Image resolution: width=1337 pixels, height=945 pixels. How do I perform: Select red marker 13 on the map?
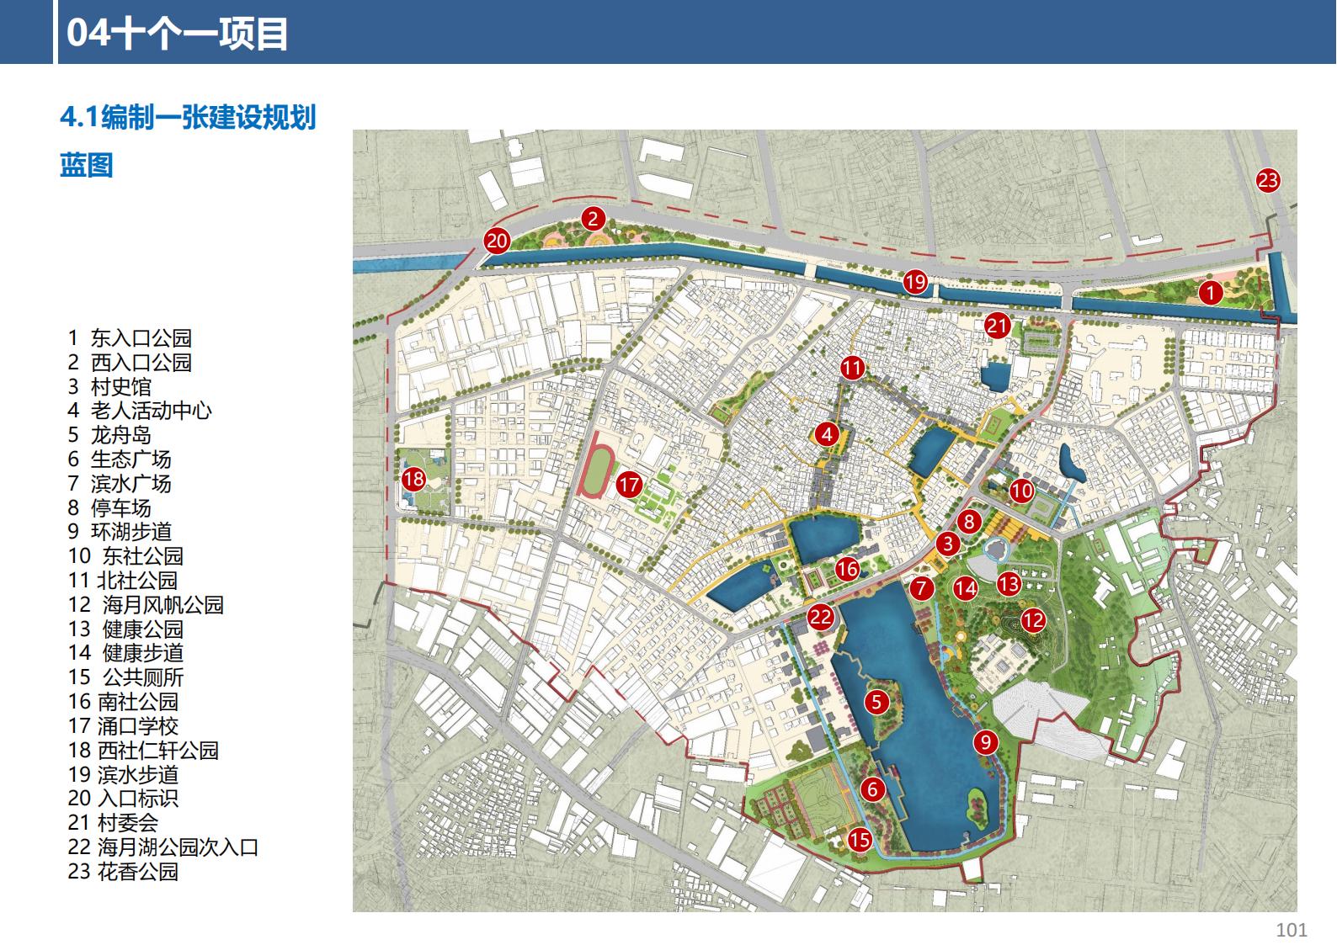1009,583
